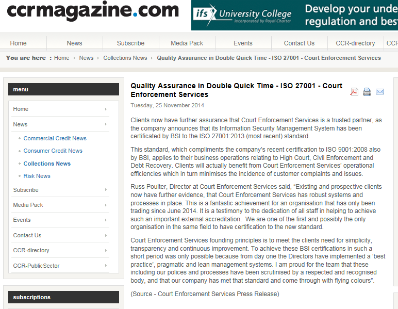Expand arrow beside sidebar Contact Us
The width and height of the screenshot is (398, 309).
coord(106,235)
